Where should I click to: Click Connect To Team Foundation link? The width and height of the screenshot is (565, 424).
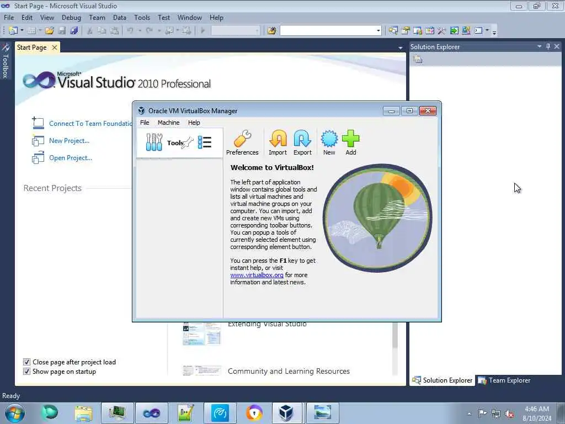pos(90,124)
